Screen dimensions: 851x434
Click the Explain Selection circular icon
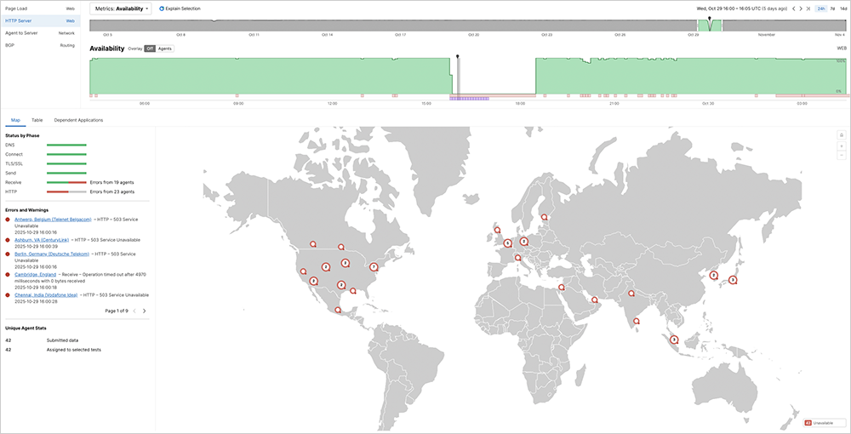tap(162, 9)
